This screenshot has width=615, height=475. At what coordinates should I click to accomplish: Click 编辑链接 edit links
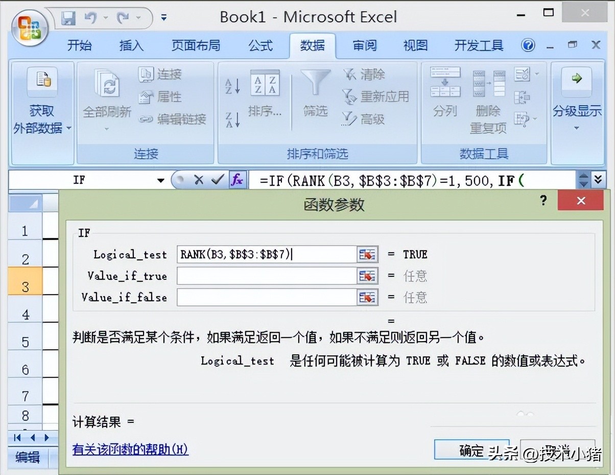(173, 119)
